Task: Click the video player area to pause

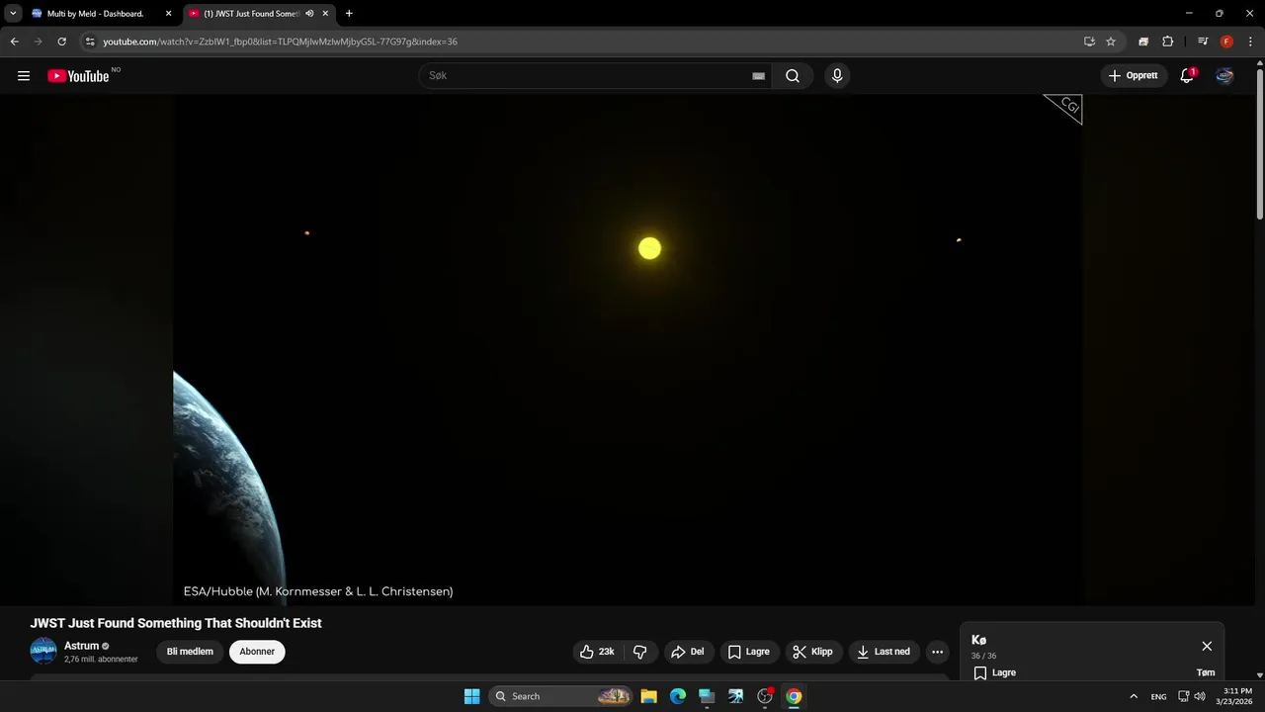Action: point(628,349)
